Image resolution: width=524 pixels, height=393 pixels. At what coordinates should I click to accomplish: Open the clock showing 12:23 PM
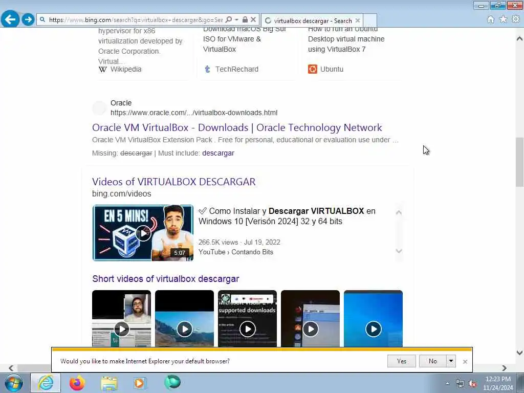coord(498,383)
